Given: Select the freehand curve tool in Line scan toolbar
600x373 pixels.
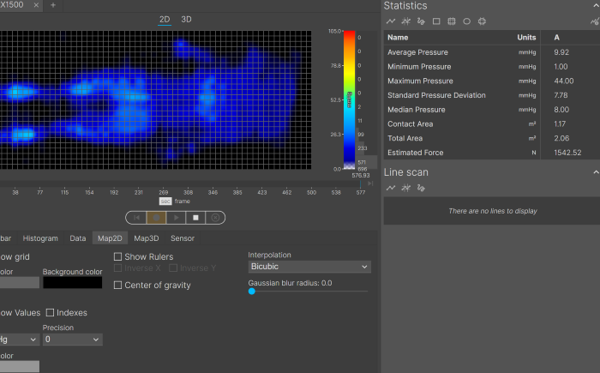Looking at the screenshot, I should point(421,188).
